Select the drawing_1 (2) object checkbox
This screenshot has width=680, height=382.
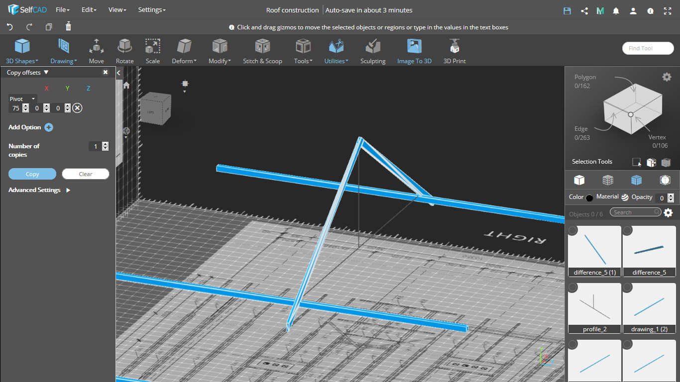[x=628, y=287]
